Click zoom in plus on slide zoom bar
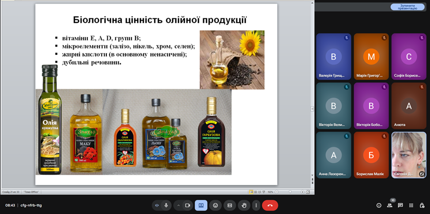Image resolution: width=430 pixels, height=214 pixels. click(302, 192)
